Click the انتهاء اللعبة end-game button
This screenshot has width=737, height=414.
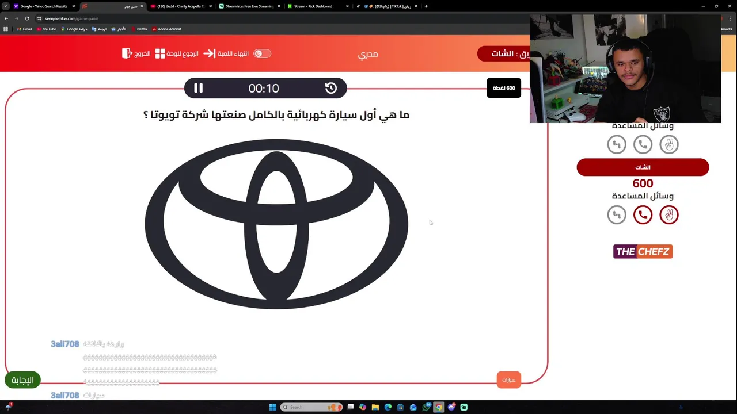(226, 53)
